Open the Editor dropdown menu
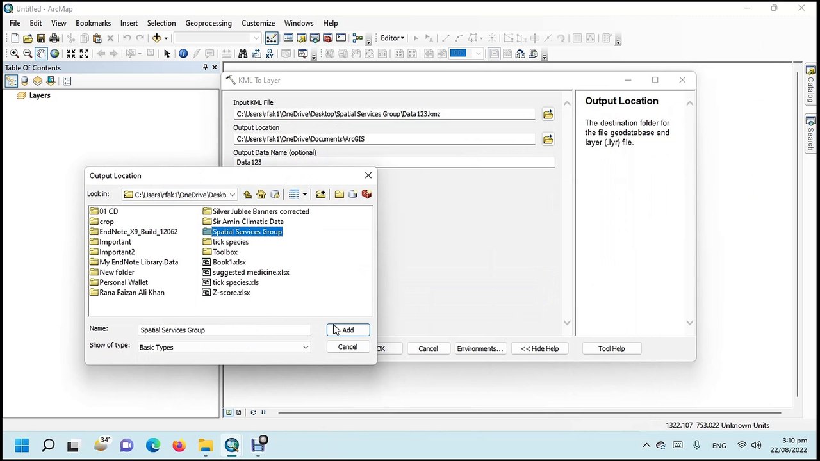Image resolution: width=820 pixels, height=461 pixels. [392, 38]
